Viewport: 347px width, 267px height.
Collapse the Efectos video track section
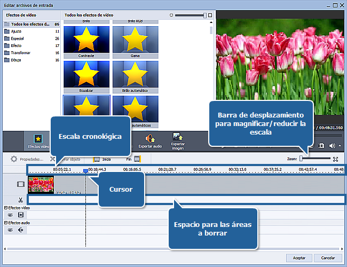coord(6,207)
